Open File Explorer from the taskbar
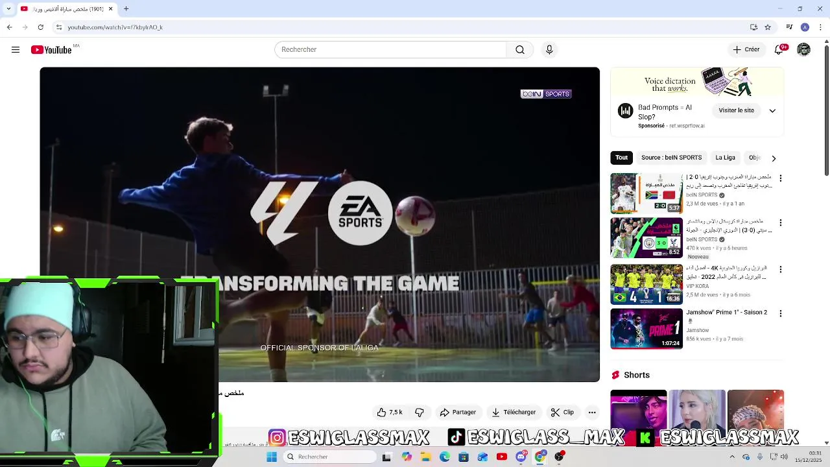830x467 pixels. click(425, 457)
